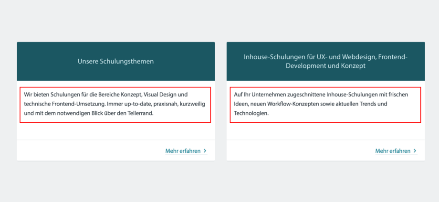Select the paragraph starting 'Auf Ihr Unternehmen'
439x202 pixels.
click(x=325, y=104)
